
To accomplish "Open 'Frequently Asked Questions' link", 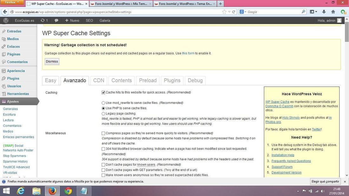I will (x=291, y=161).
